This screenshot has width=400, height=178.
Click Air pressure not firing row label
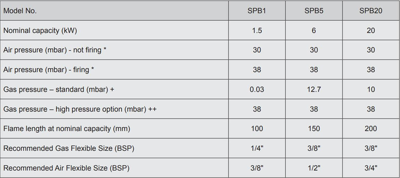click(x=55, y=50)
